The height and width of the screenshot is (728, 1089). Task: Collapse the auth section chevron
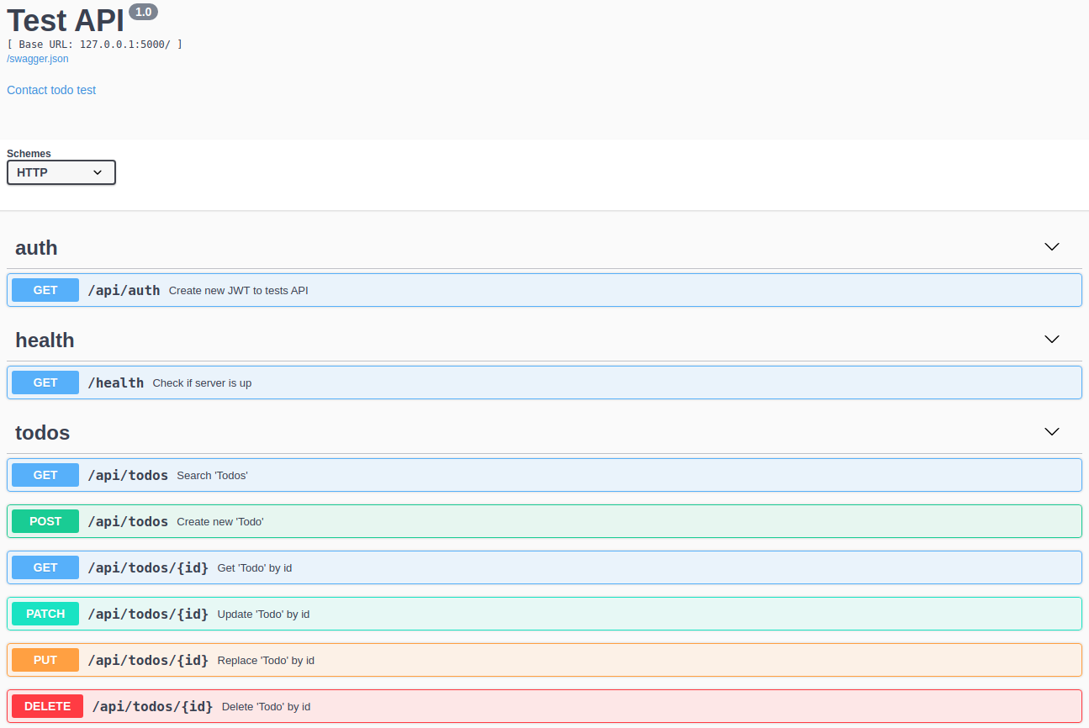(1051, 247)
